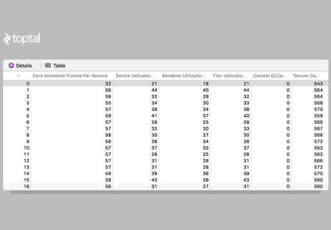Screen dimensions: 331x230
Task: Select row index 8
Action: [x=165, y=135]
